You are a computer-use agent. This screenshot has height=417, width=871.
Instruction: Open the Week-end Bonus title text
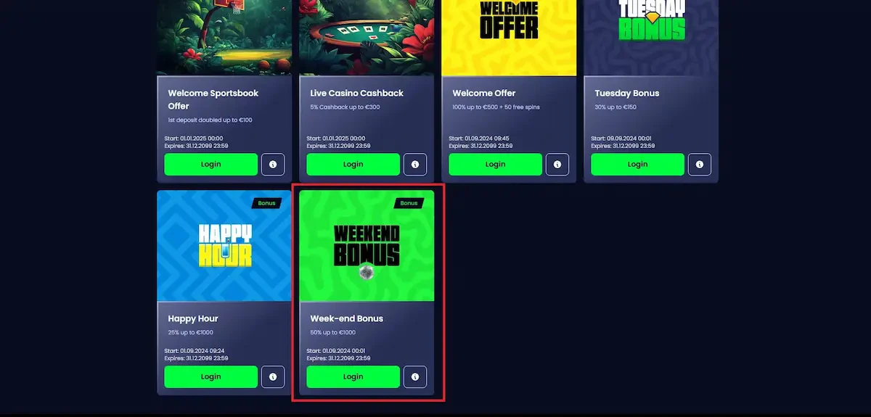pos(347,318)
